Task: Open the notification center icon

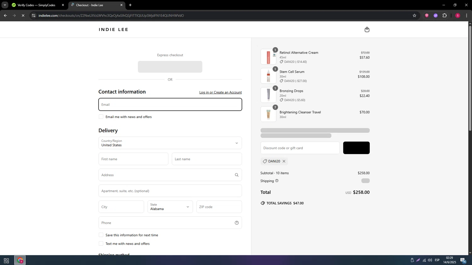Action: click(463, 260)
